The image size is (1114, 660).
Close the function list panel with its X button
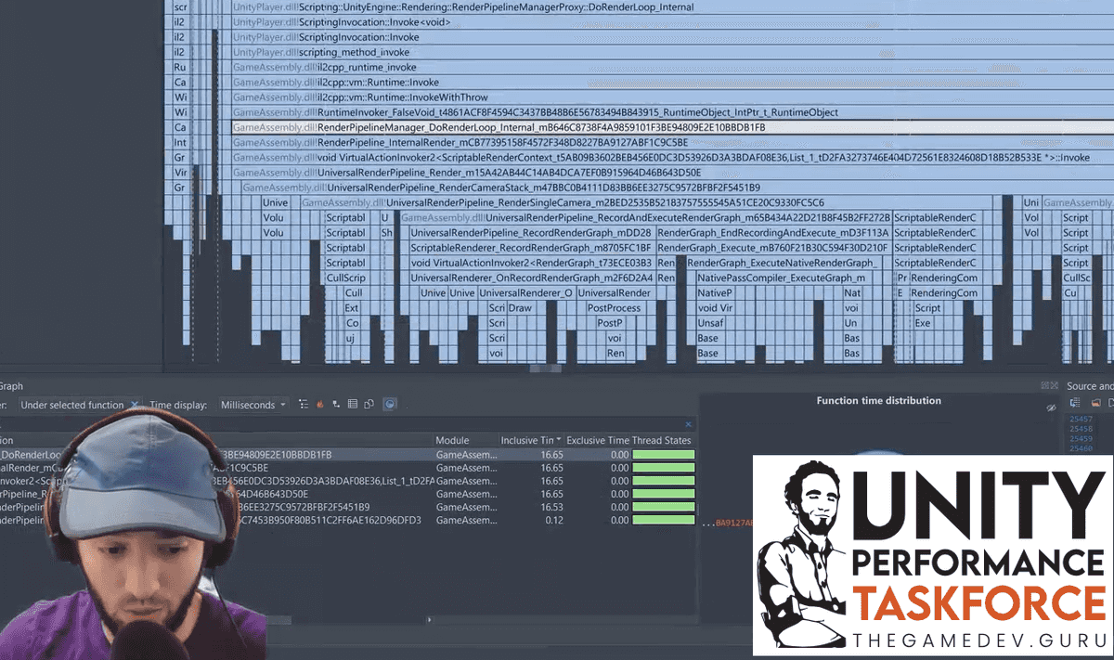point(689,424)
